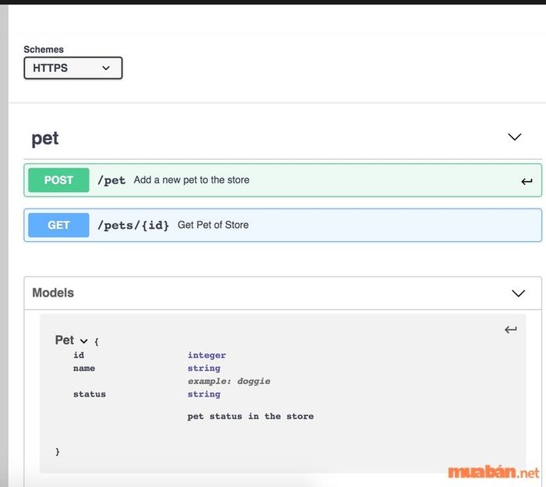Click the return arrow icon in Pet model box

(510, 330)
